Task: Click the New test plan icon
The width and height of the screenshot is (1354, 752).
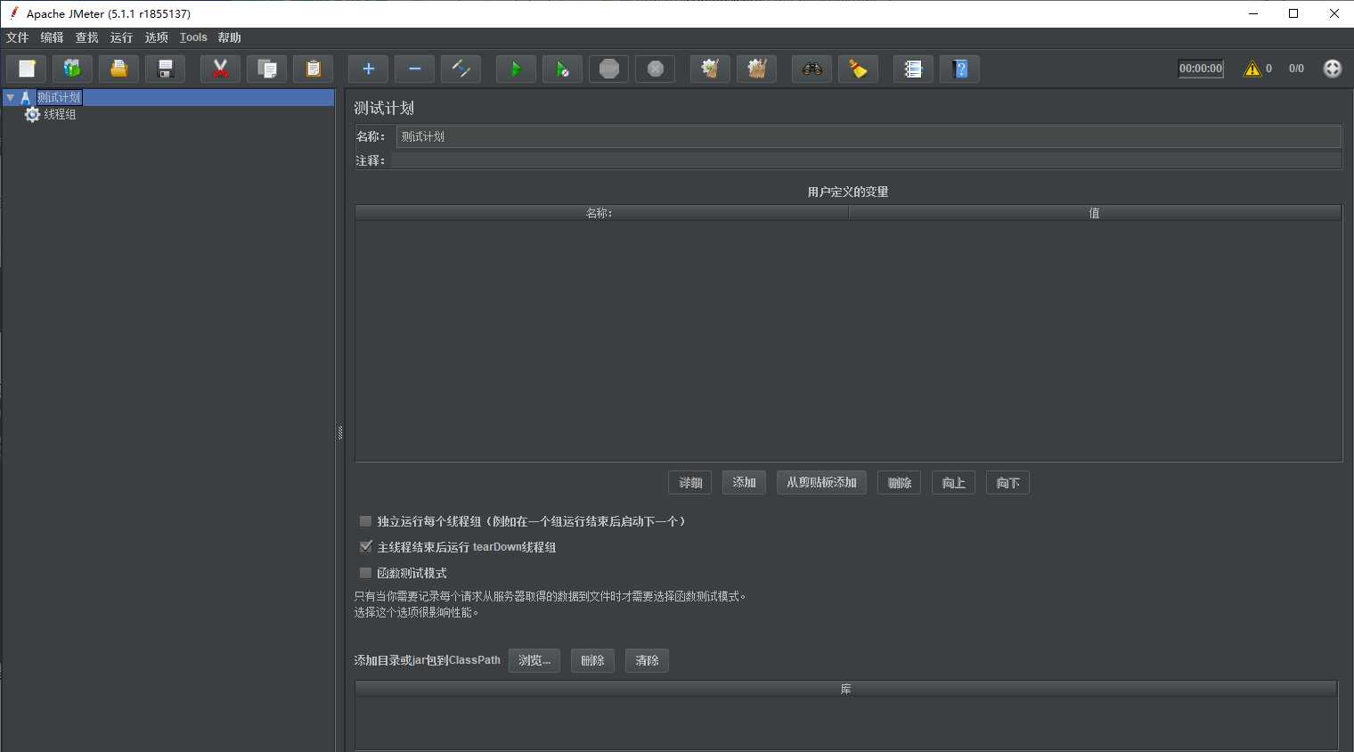Action: click(27, 69)
